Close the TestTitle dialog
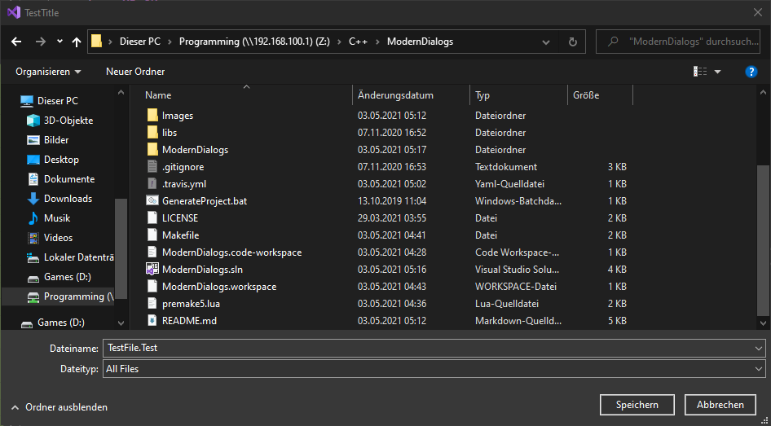The height and width of the screenshot is (426, 771). tap(758, 13)
